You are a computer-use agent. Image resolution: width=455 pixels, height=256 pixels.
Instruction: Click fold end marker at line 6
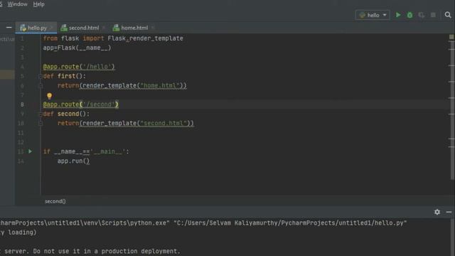tap(41, 86)
